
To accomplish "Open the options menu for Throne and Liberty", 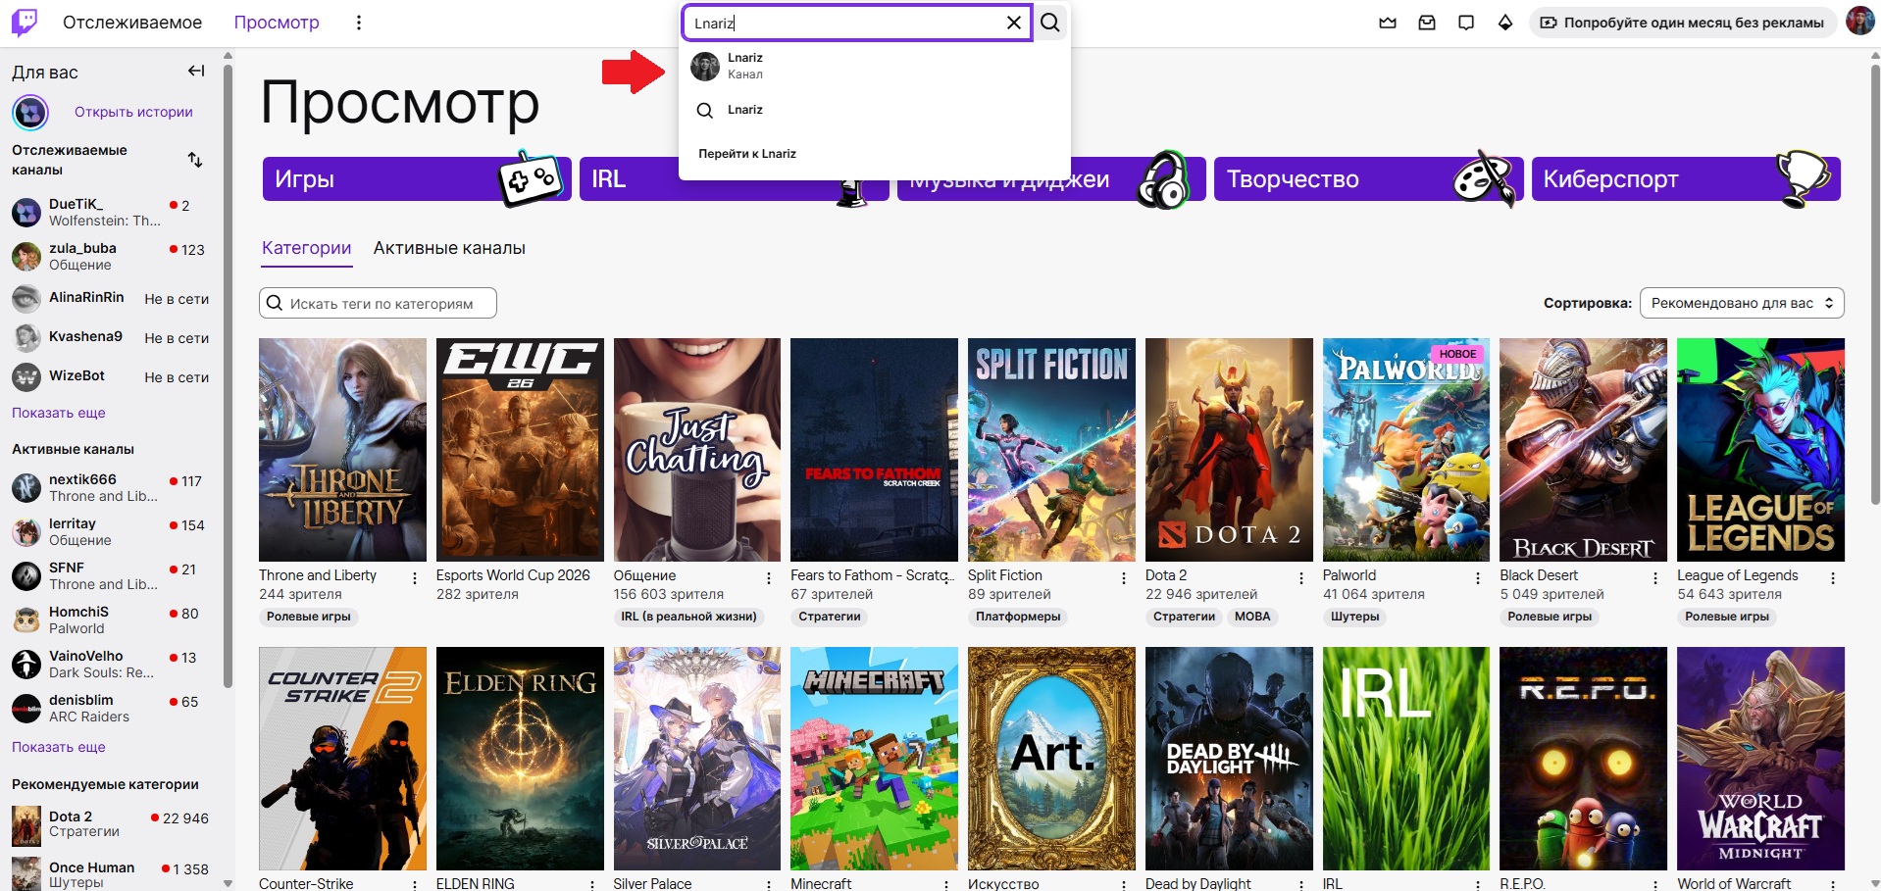I will tap(415, 578).
